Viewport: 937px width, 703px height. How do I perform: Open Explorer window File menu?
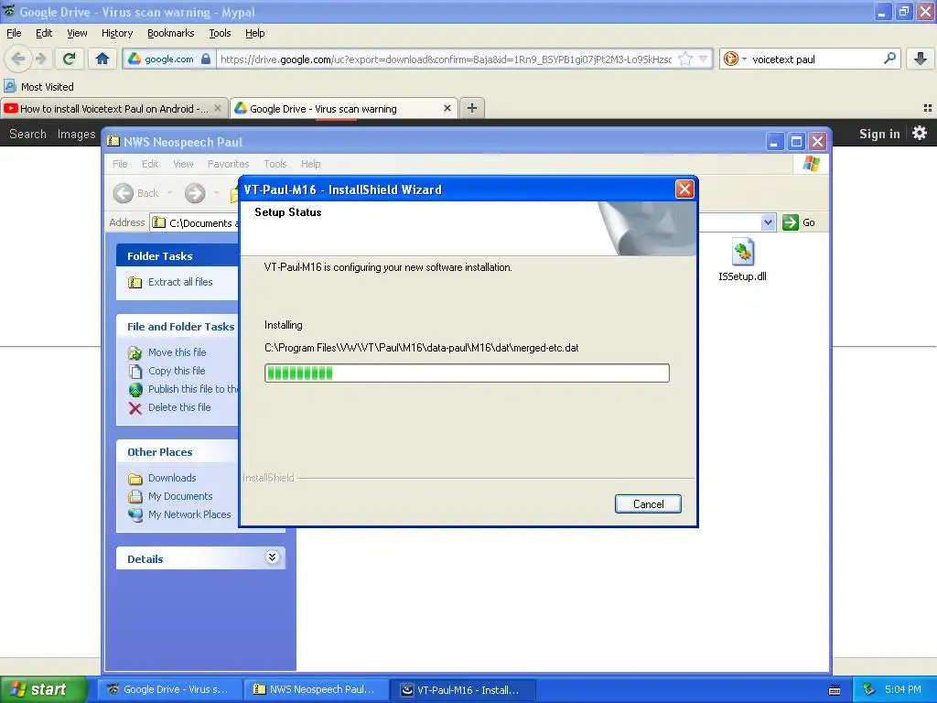120,164
